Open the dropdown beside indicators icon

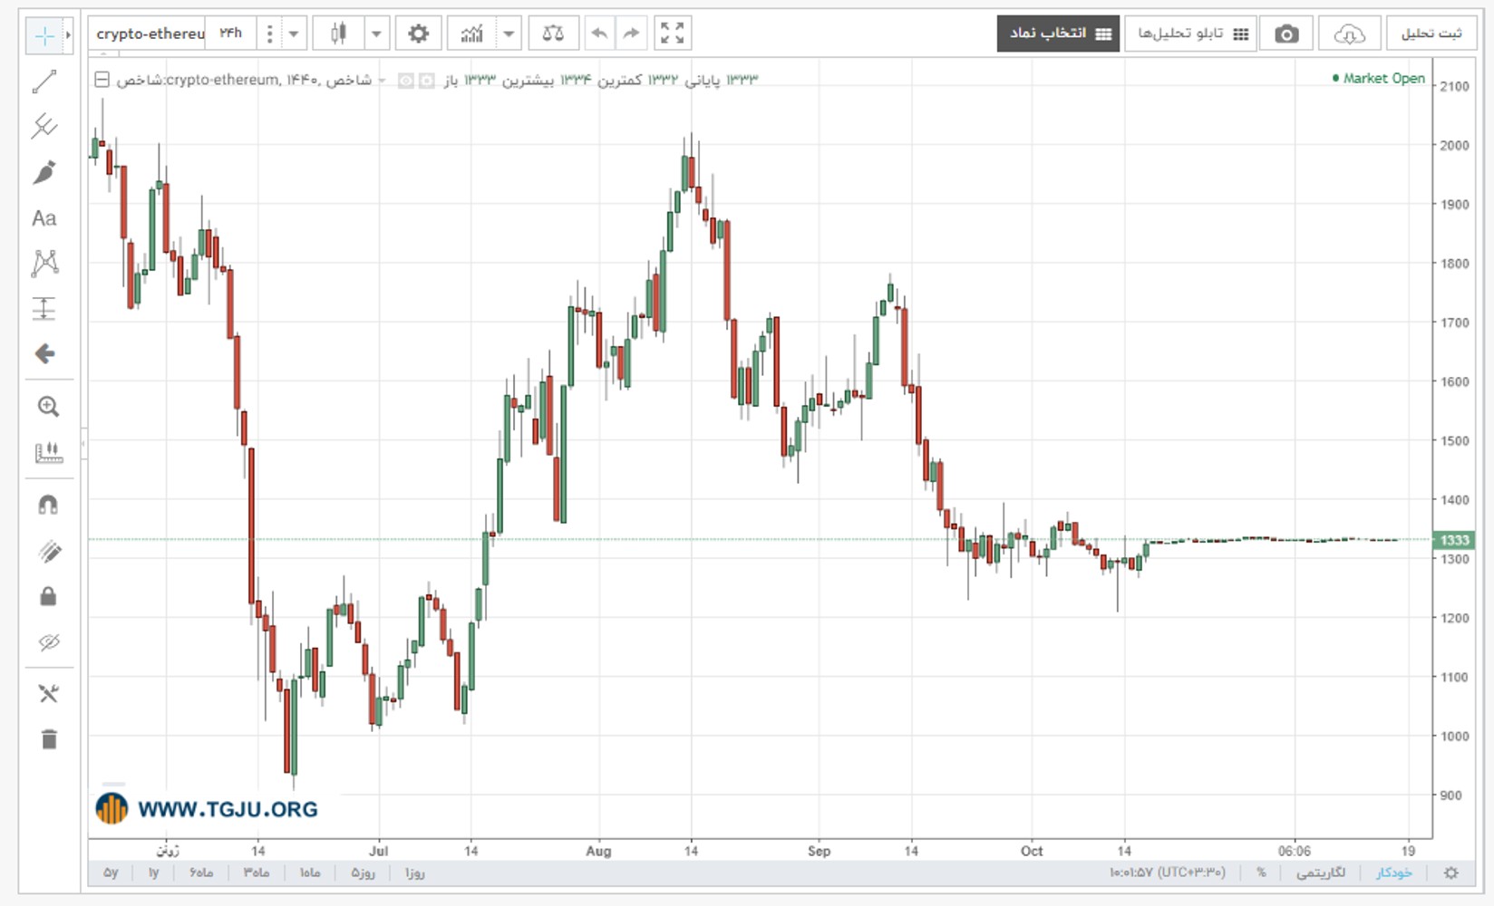[509, 34]
